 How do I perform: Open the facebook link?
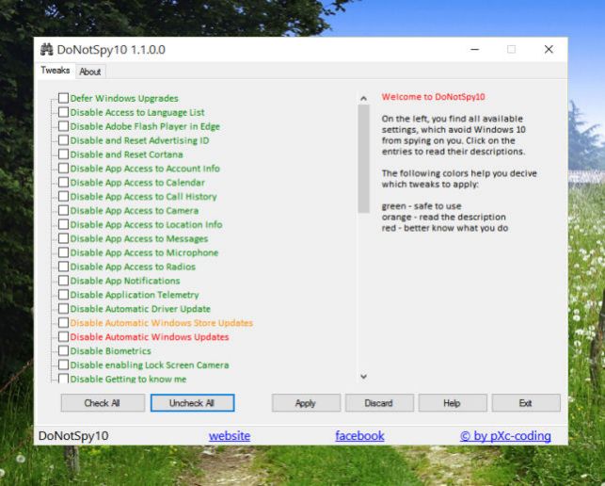359,436
